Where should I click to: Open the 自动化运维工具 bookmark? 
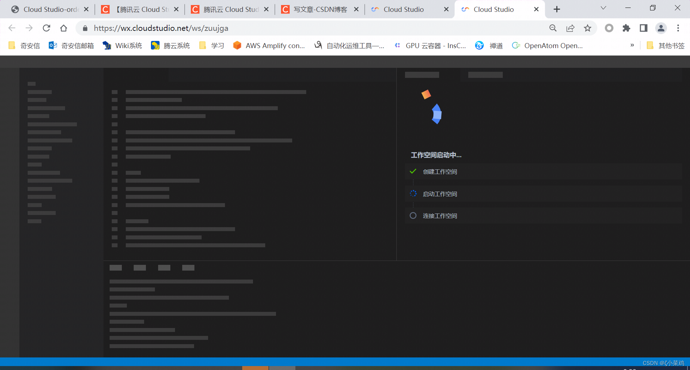click(349, 46)
